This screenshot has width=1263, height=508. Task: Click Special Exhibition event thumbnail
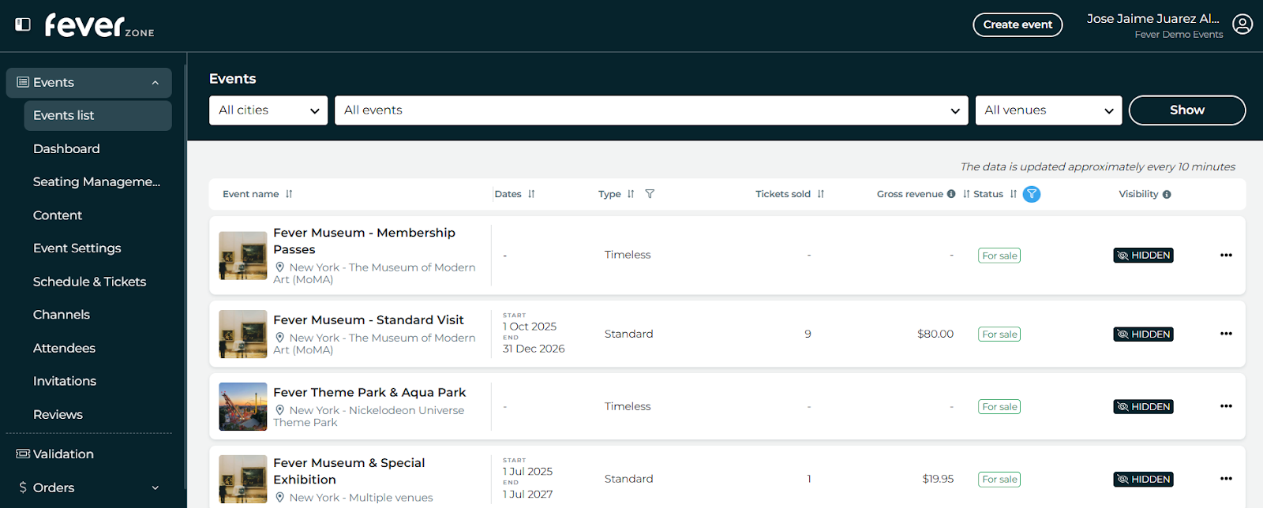243,479
